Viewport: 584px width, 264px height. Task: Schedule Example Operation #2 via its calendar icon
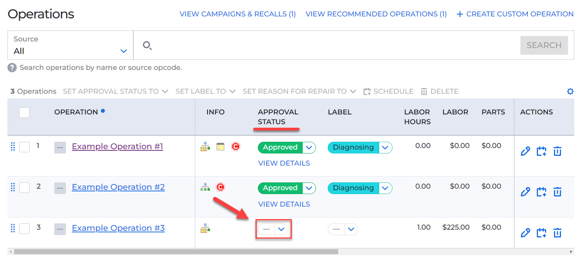click(541, 192)
